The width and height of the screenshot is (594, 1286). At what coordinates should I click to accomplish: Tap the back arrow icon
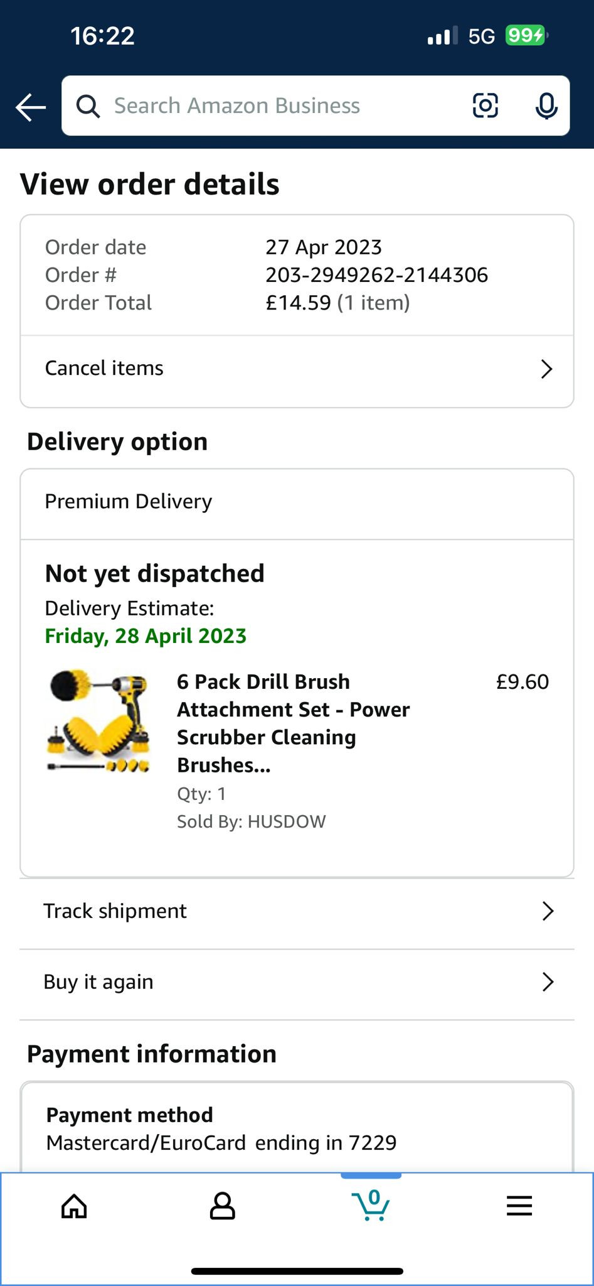pyautogui.click(x=31, y=107)
